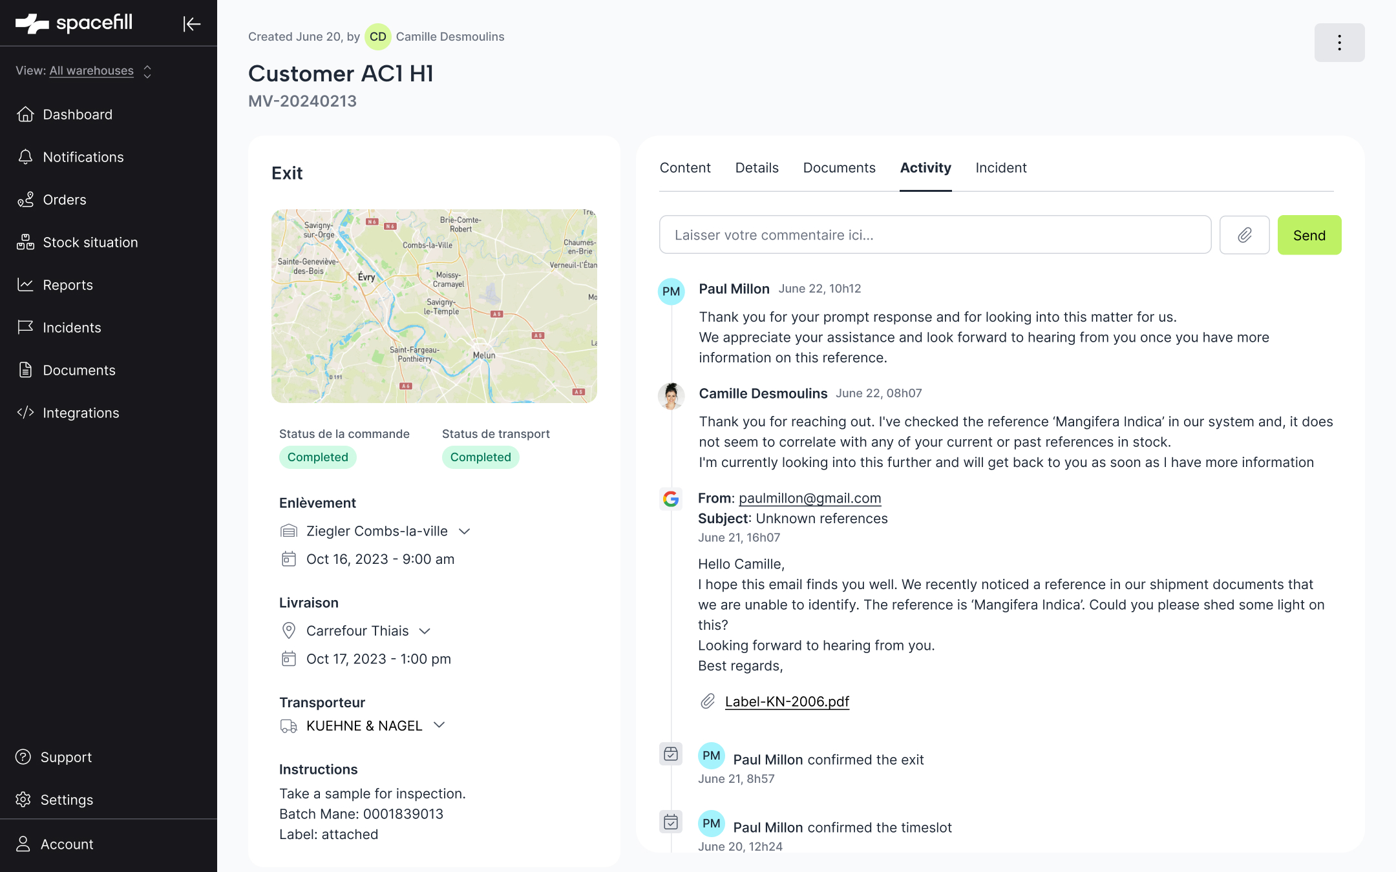Screen dimensions: 1396x872
Task: Expand KUEHNE & NAGEL carrier details
Action: pos(439,725)
